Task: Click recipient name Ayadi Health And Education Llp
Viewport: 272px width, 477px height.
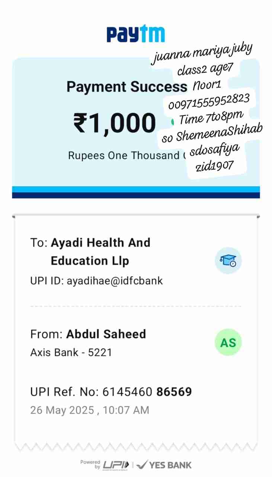Action: click(x=100, y=252)
